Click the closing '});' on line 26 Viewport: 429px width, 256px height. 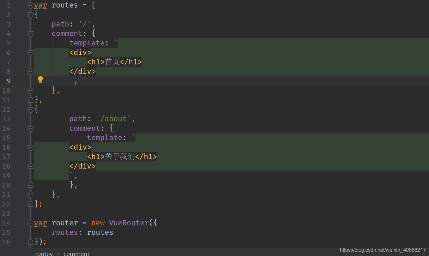(x=40, y=242)
